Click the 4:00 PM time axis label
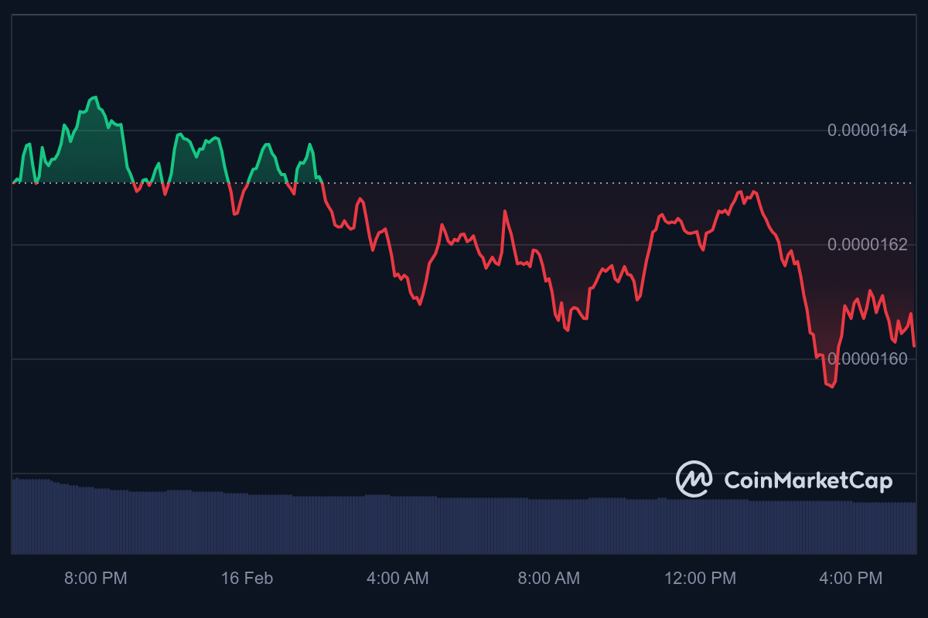This screenshot has width=928, height=618. pyautogui.click(x=851, y=578)
